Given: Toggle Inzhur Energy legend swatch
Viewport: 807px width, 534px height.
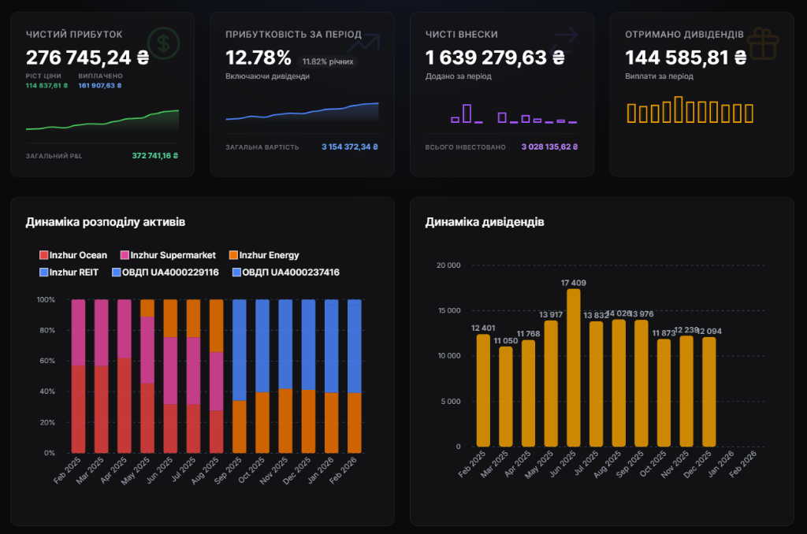Looking at the screenshot, I should click(233, 255).
